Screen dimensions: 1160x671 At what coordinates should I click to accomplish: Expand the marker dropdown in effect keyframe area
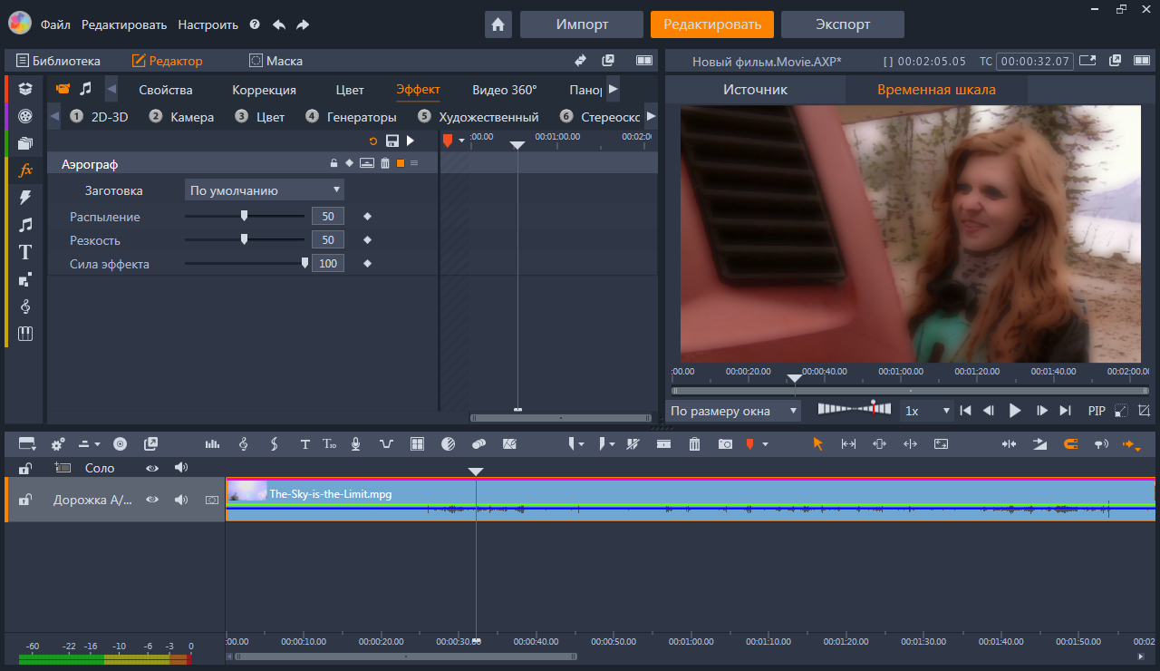[x=461, y=141]
